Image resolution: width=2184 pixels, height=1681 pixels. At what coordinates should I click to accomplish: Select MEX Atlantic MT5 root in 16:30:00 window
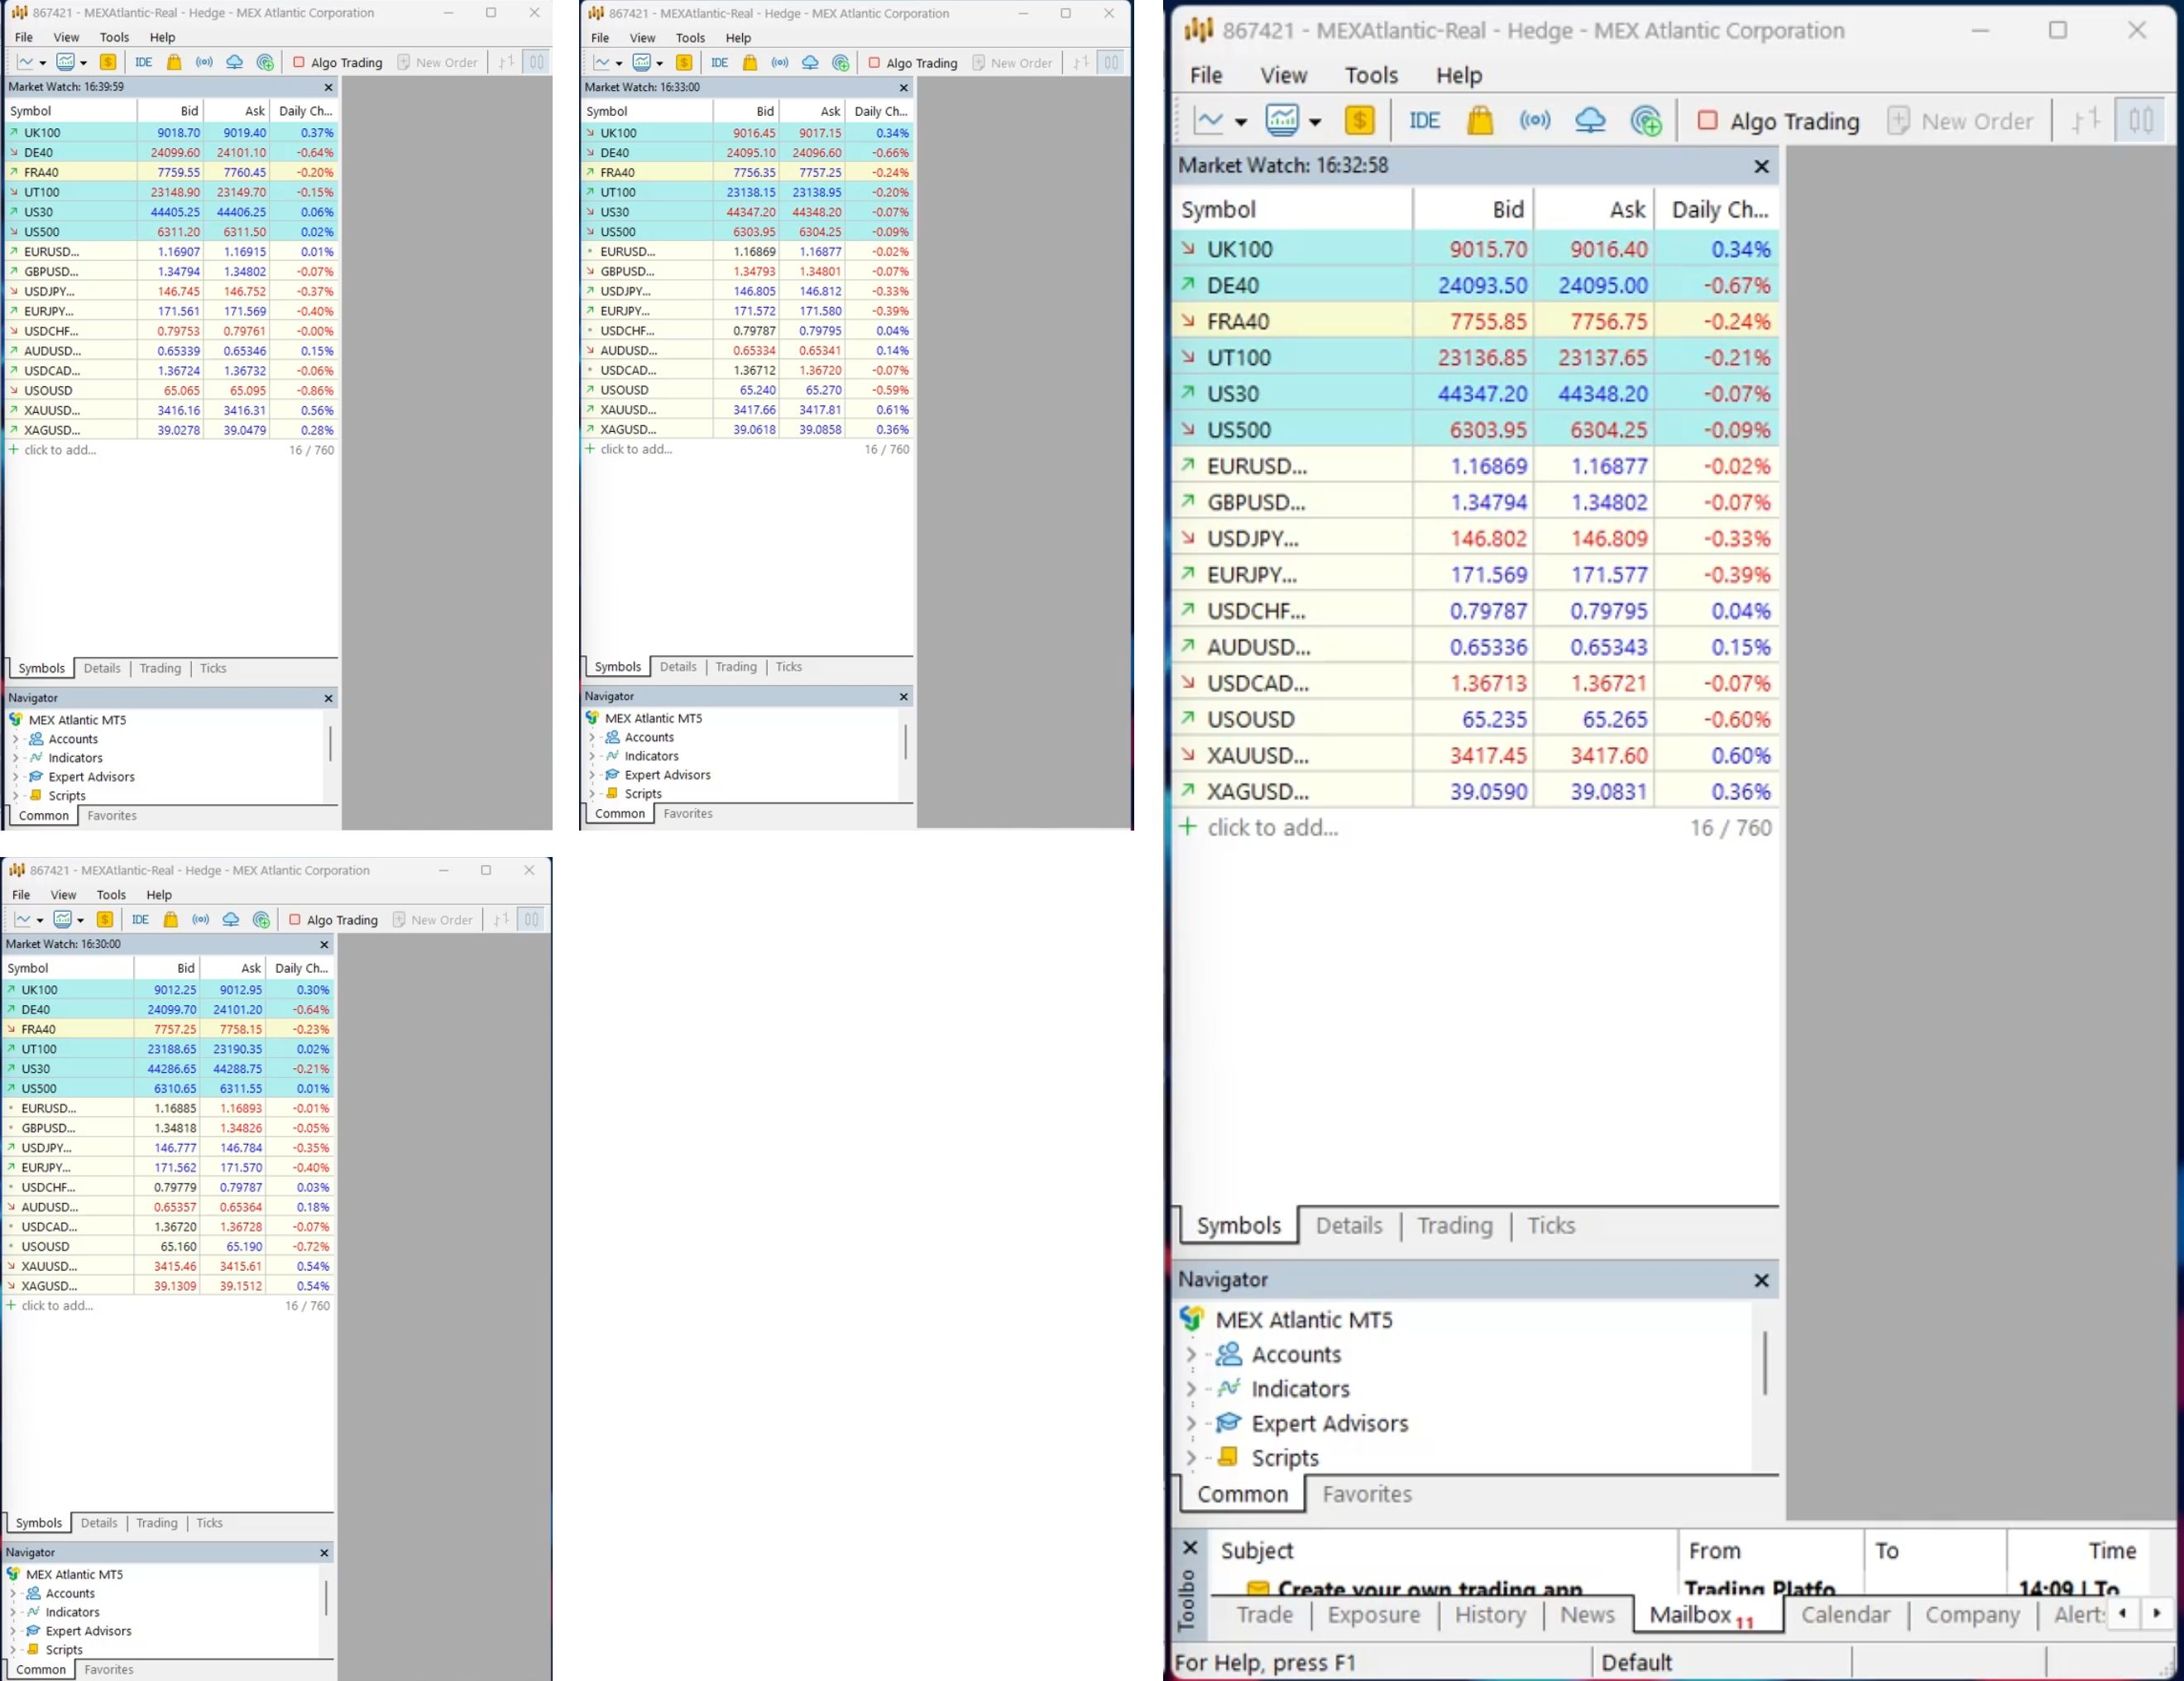tap(73, 1574)
